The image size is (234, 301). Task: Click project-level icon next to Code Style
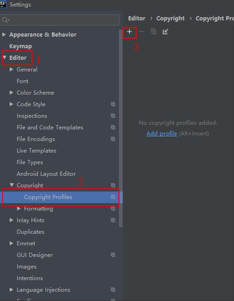113,104
